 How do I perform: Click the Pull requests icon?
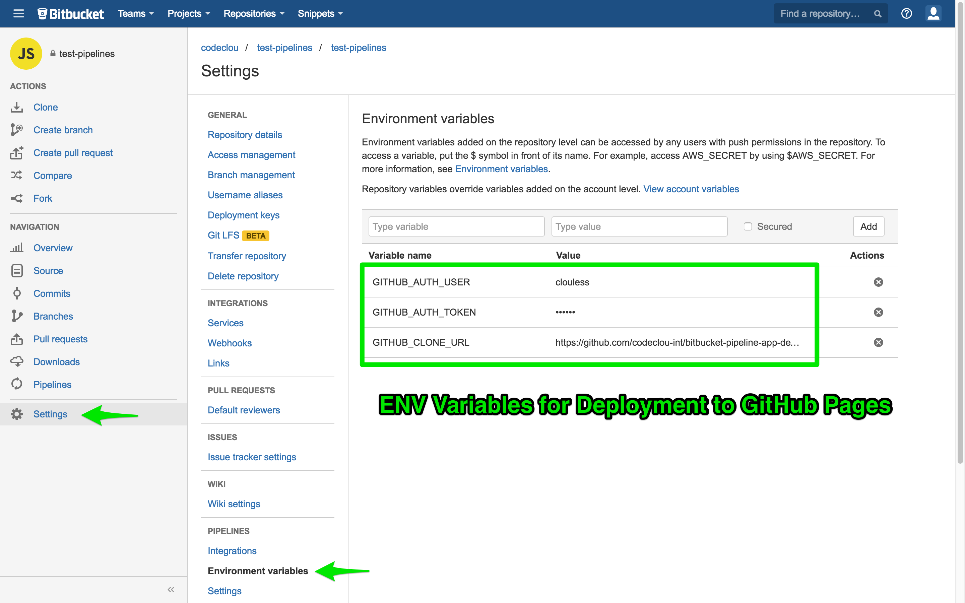click(x=16, y=339)
